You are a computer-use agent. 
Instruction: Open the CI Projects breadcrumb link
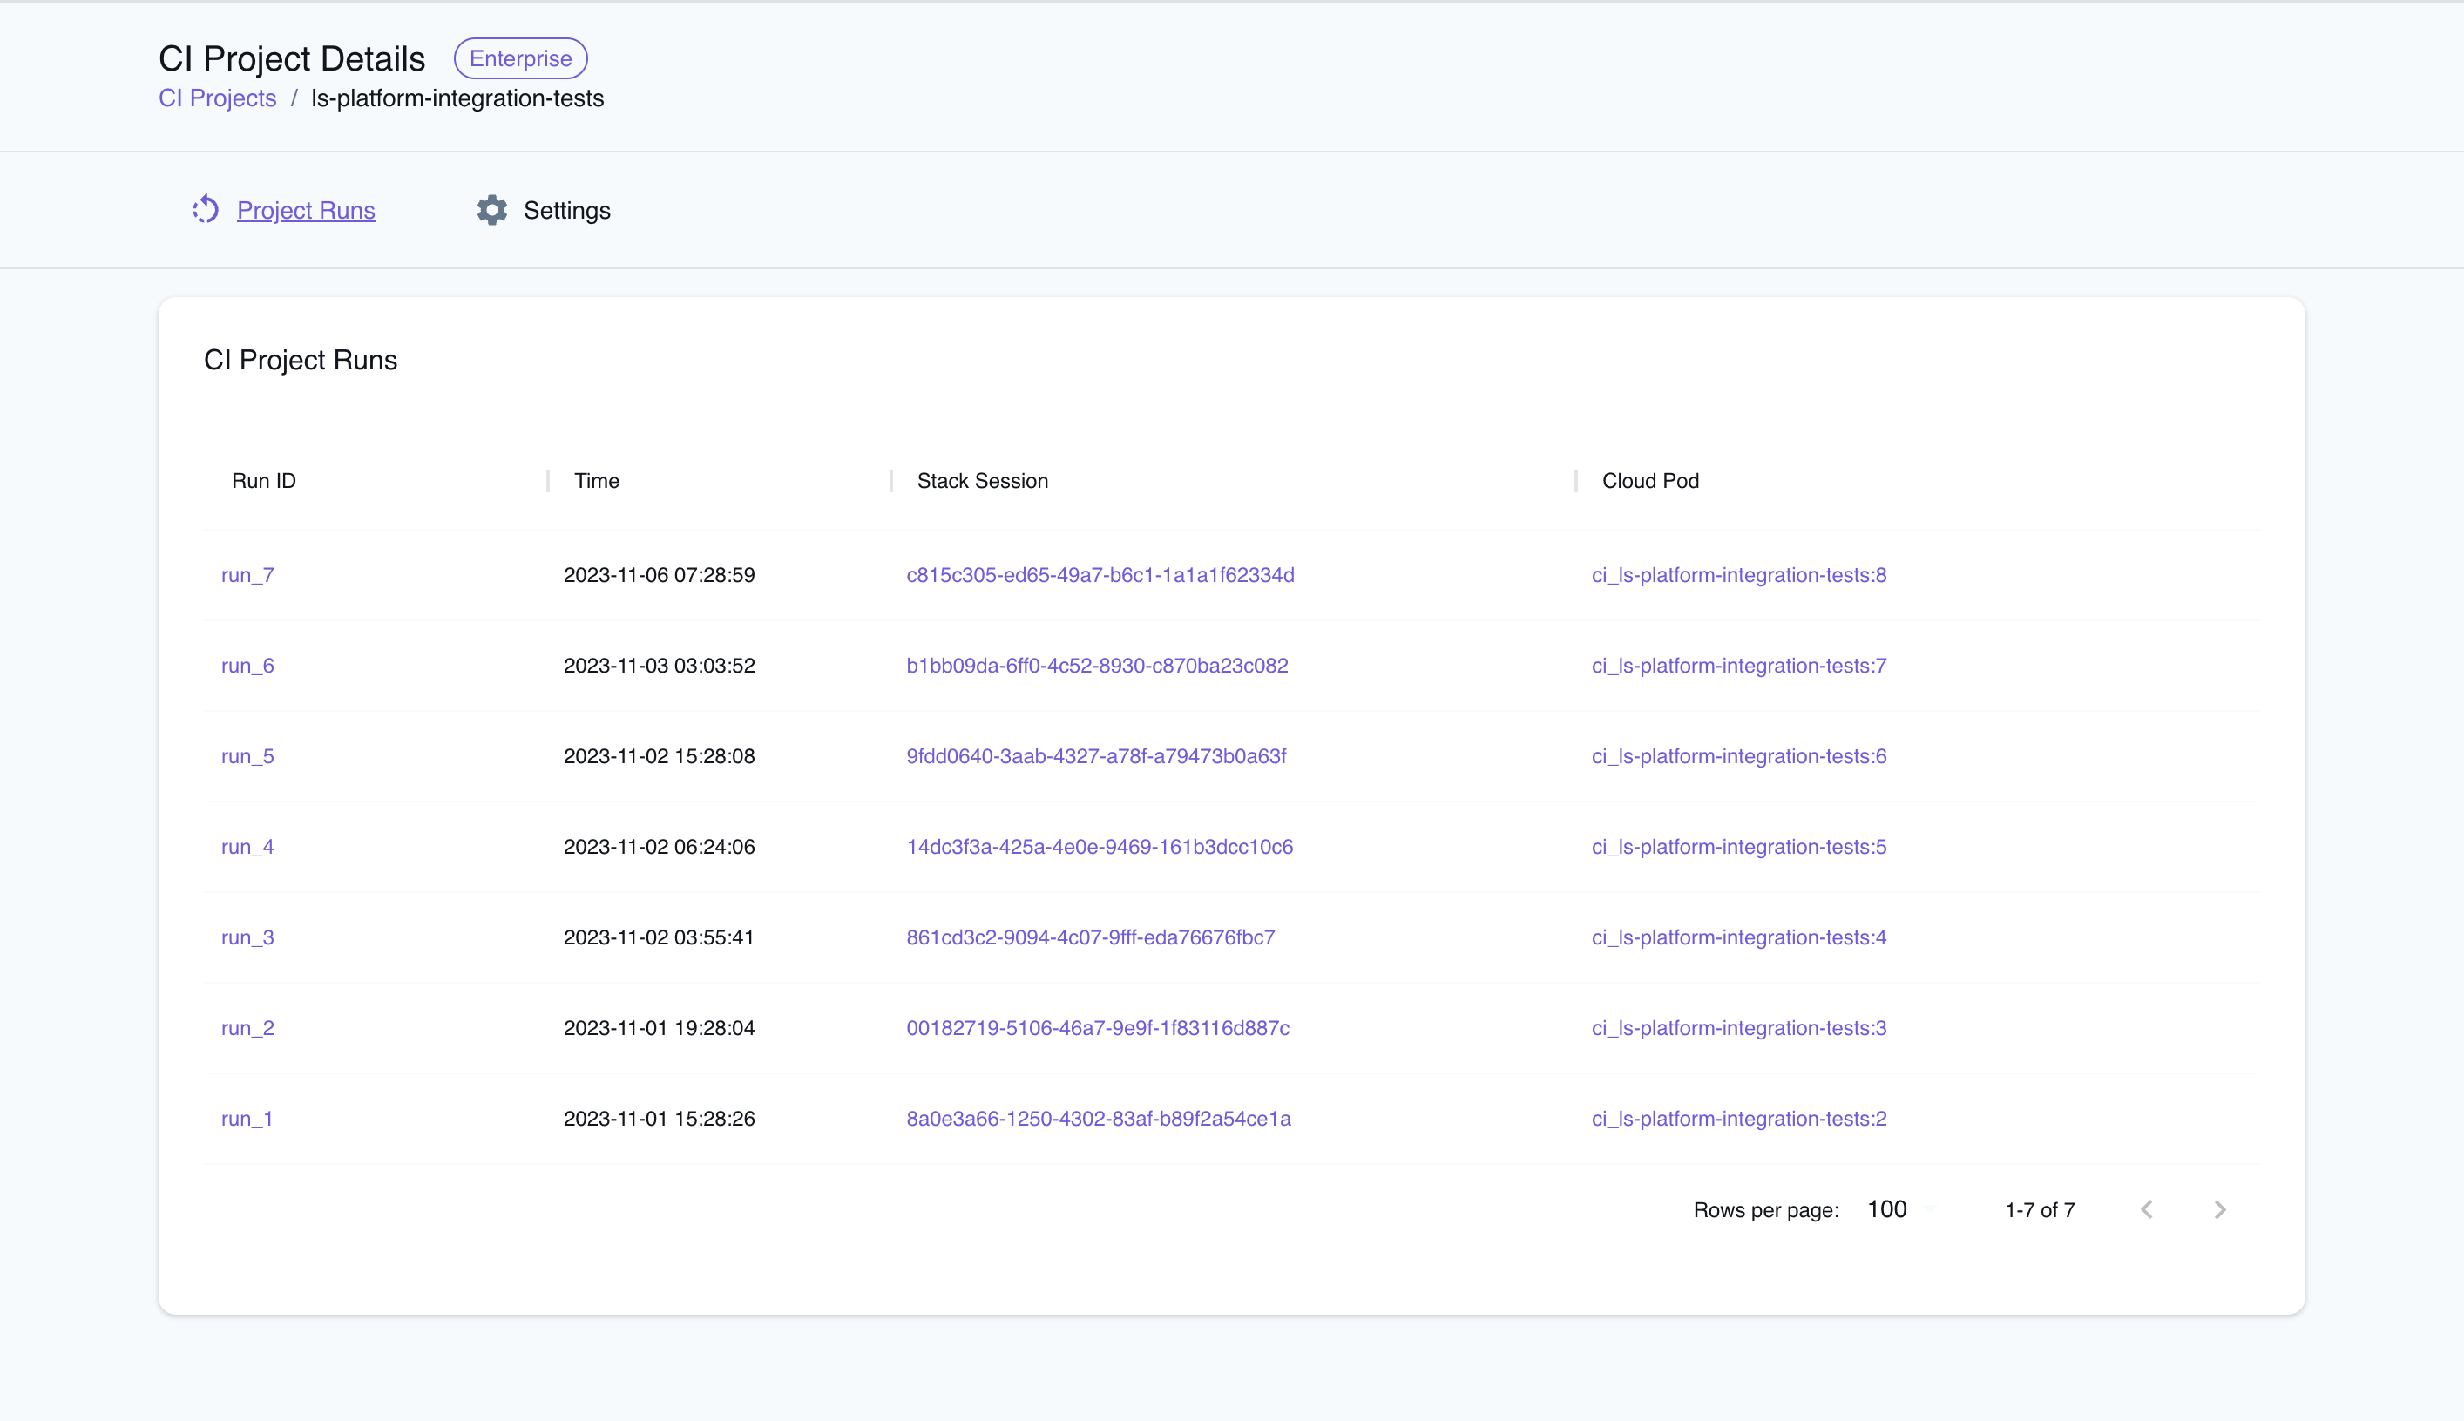(x=217, y=98)
